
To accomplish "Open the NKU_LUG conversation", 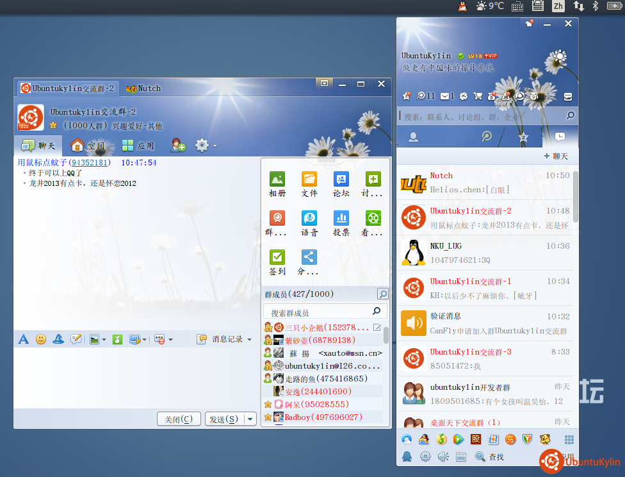I will (487, 253).
